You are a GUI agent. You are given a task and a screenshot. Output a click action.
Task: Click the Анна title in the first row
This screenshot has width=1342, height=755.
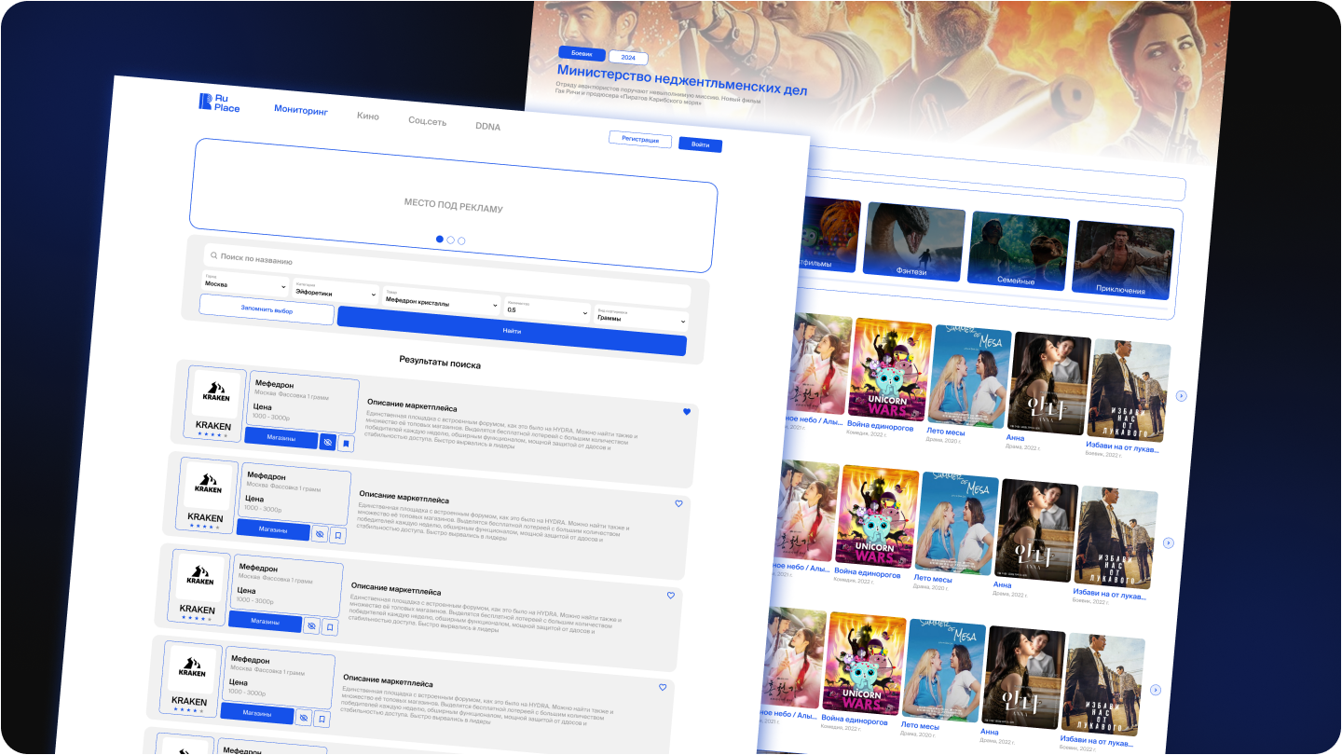click(1015, 437)
